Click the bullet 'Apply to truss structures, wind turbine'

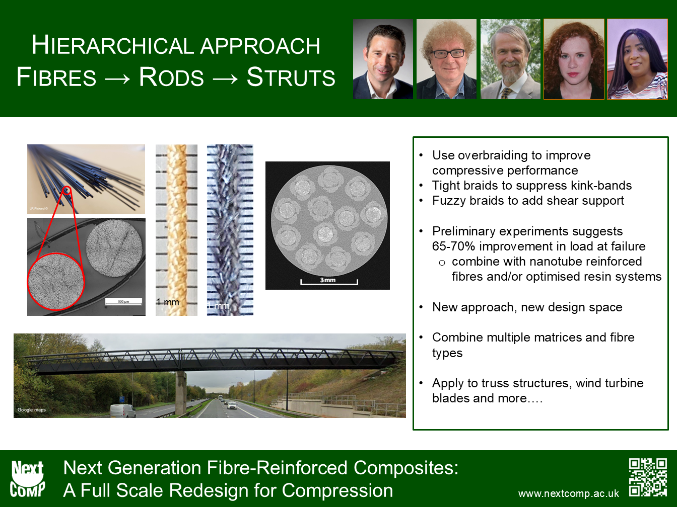pyautogui.click(x=538, y=383)
